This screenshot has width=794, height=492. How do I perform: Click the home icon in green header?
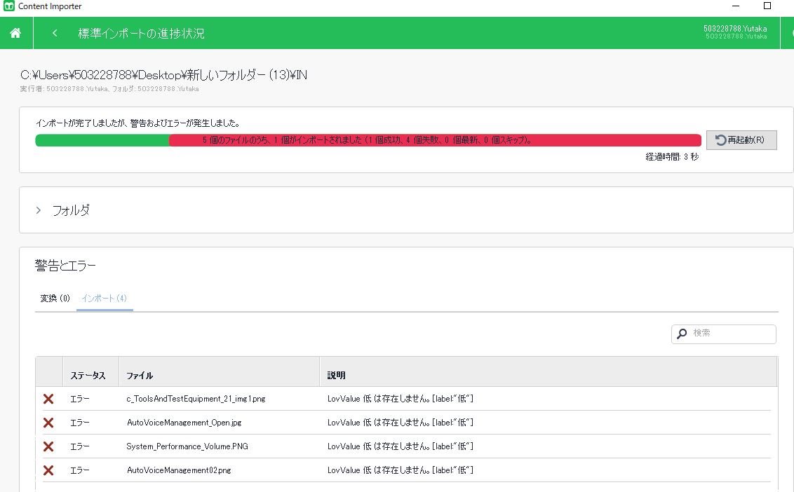[x=15, y=33]
